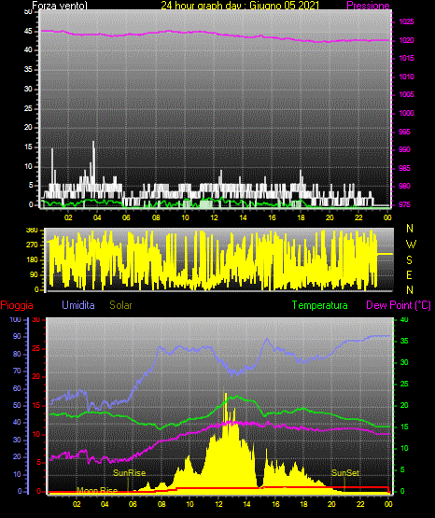Image resolution: width=435 pixels, height=518 pixels.
Task: Click the '24 hour graph day : Giugno 05 2021' title
Action: [x=240, y=6]
